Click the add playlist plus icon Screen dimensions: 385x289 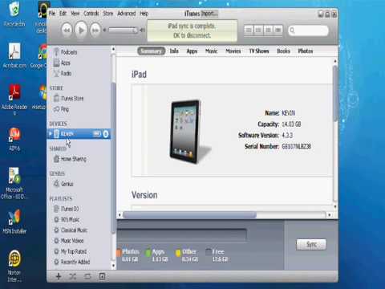[x=59, y=276]
